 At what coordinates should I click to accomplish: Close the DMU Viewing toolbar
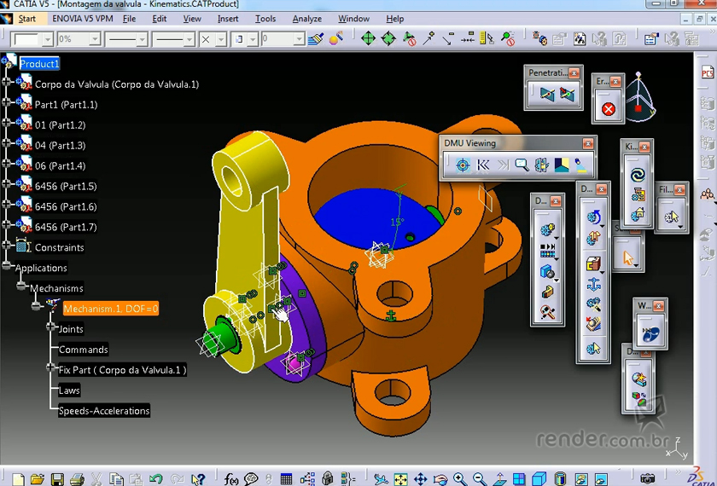coord(587,143)
